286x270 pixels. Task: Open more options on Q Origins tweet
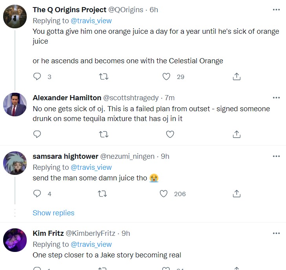coord(276,9)
